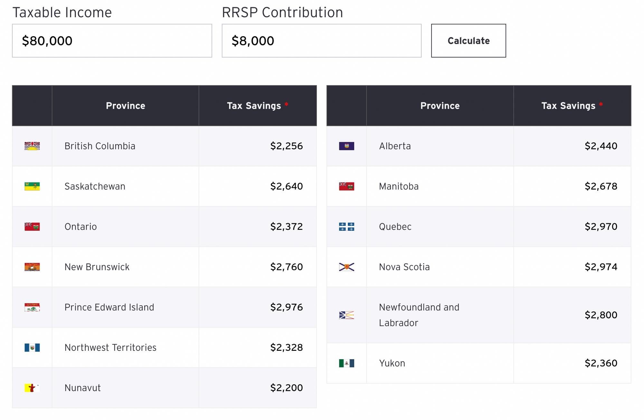Click the Alberta flag icon
This screenshot has height=420, width=644.
pos(346,146)
